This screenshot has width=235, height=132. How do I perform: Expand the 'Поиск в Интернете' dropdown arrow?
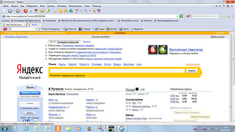(x=63, y=29)
